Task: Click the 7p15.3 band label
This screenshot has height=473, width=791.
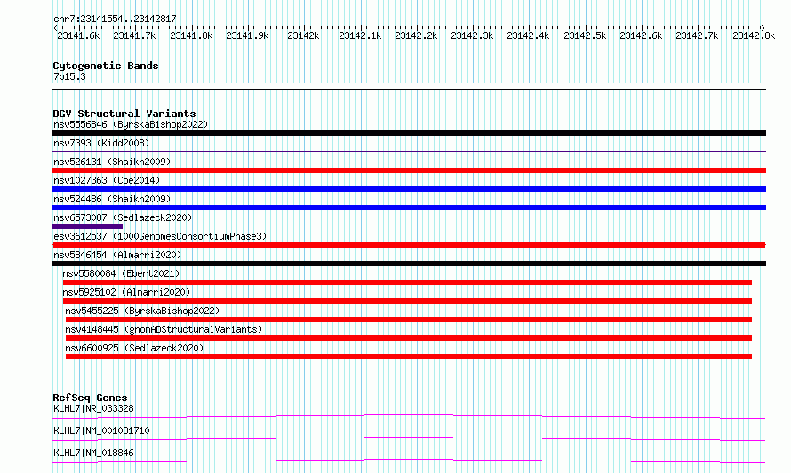Action: pos(69,76)
